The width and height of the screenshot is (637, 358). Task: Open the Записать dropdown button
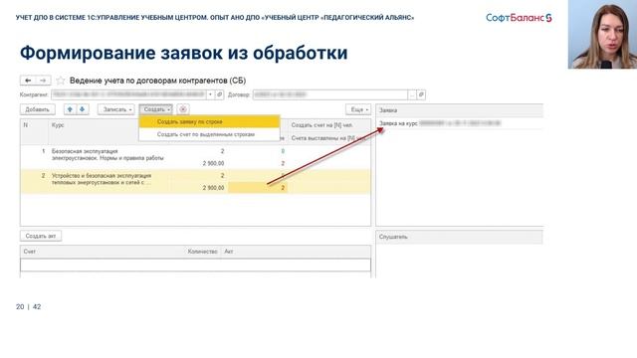116,109
